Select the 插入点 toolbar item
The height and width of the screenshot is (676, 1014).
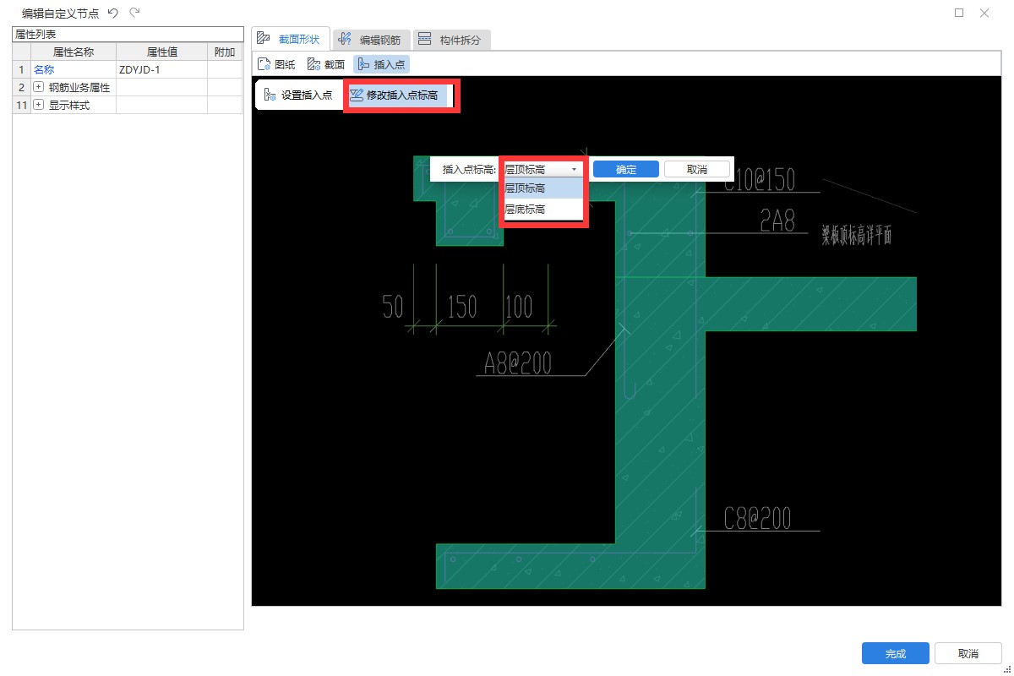point(381,64)
